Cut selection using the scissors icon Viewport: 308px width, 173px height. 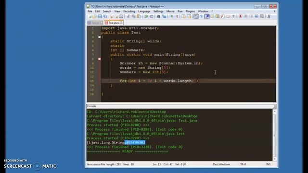128,16
